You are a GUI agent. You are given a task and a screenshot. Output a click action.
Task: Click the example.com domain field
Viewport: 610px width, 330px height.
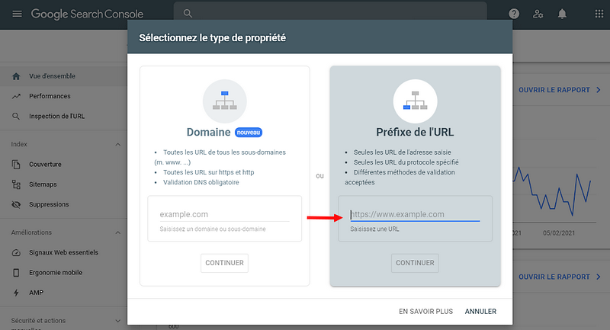click(224, 214)
